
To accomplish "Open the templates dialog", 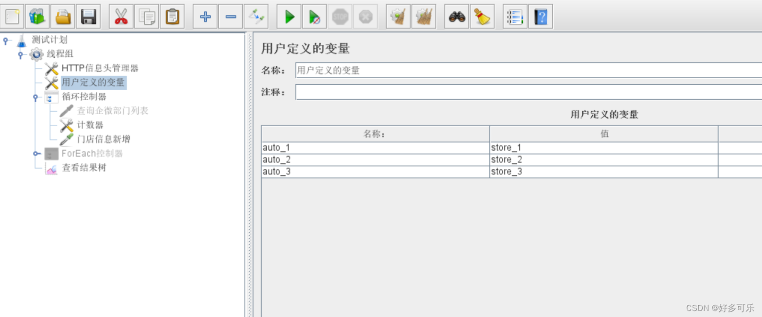I will 37,16.
